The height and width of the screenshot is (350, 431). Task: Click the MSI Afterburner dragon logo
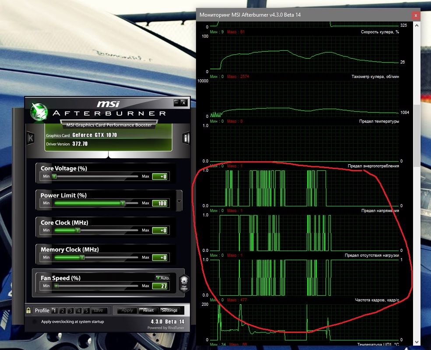(x=39, y=112)
